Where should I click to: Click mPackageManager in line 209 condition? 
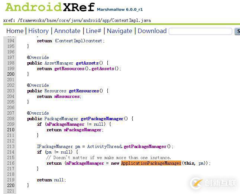[x=65, y=124]
